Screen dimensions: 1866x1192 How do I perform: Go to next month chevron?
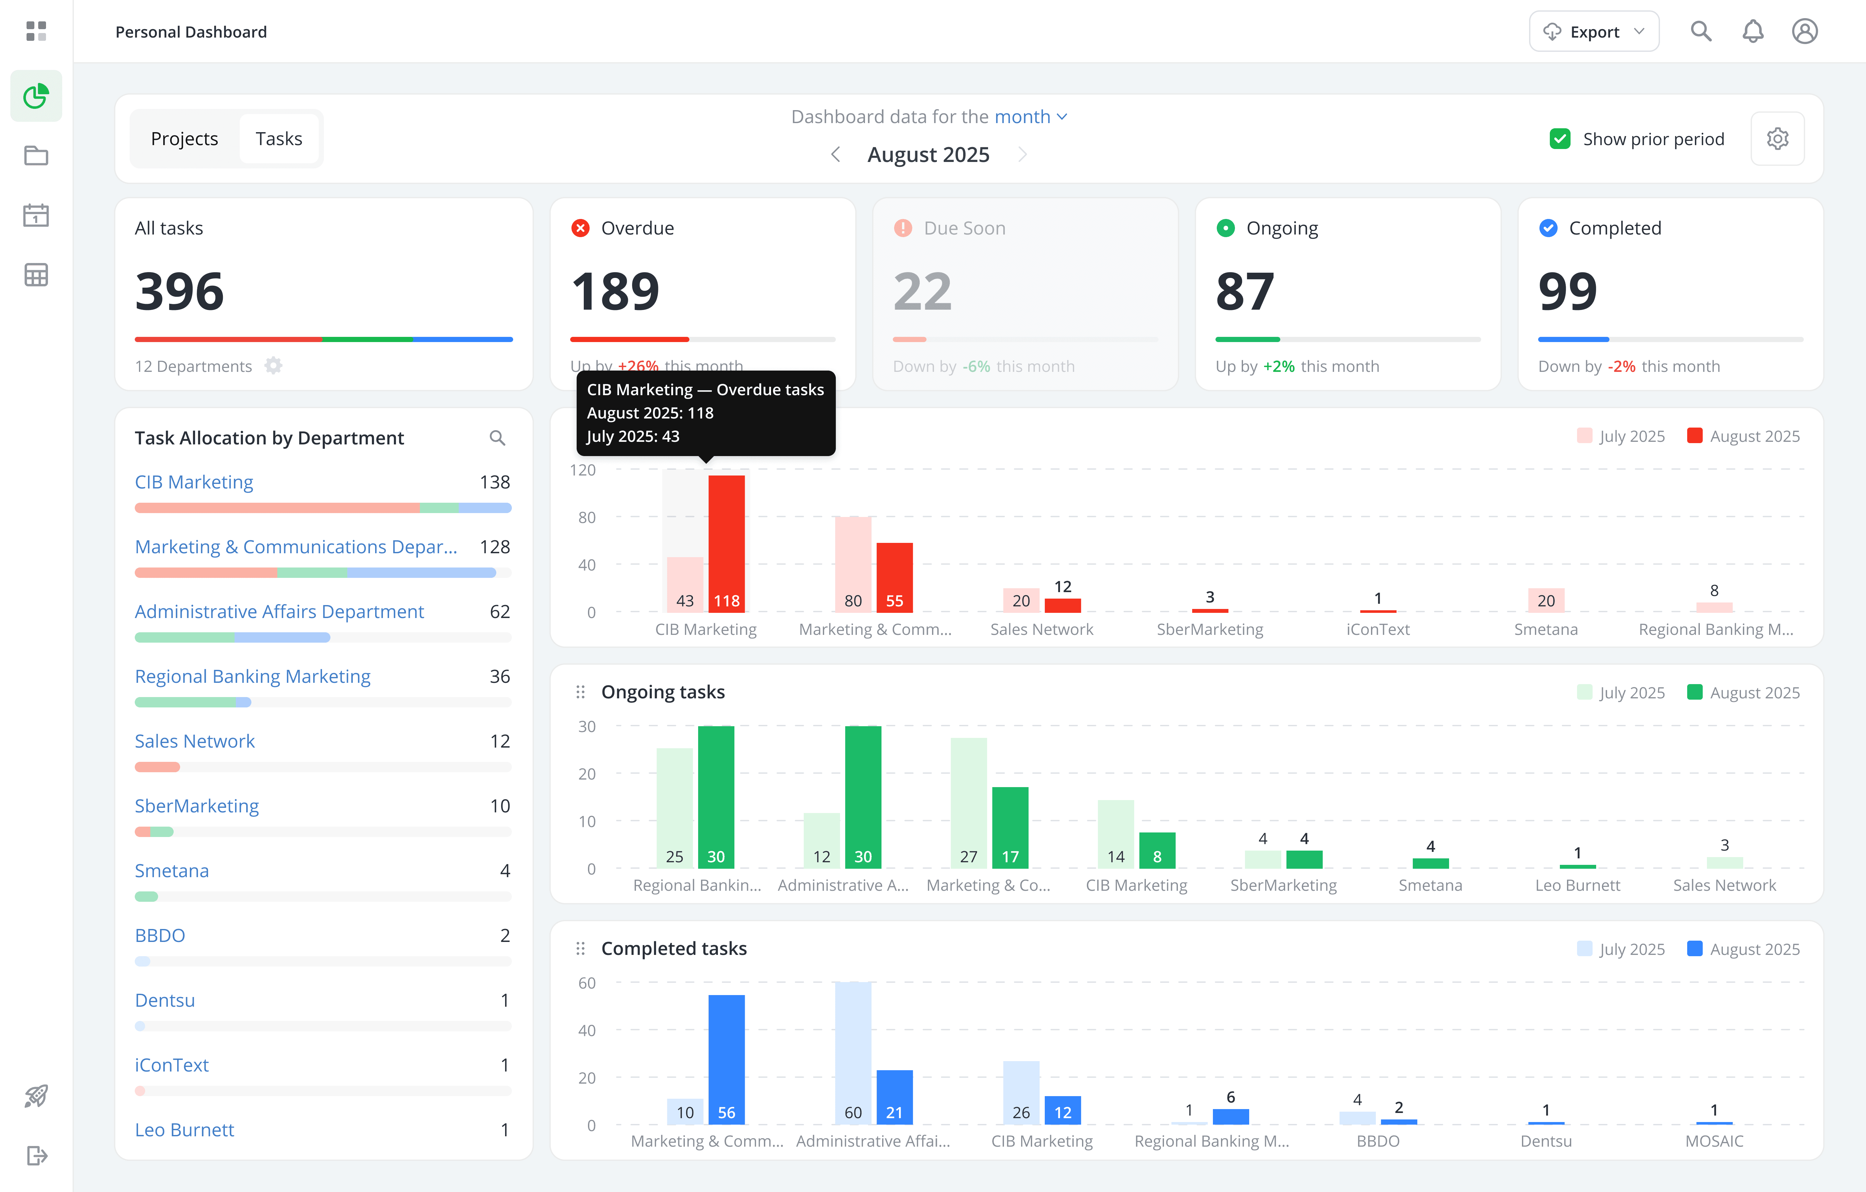click(x=1022, y=154)
